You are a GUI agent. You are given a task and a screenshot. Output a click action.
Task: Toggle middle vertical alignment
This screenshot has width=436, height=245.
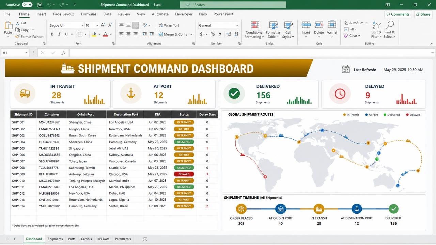pyautogui.click(x=128, y=25)
